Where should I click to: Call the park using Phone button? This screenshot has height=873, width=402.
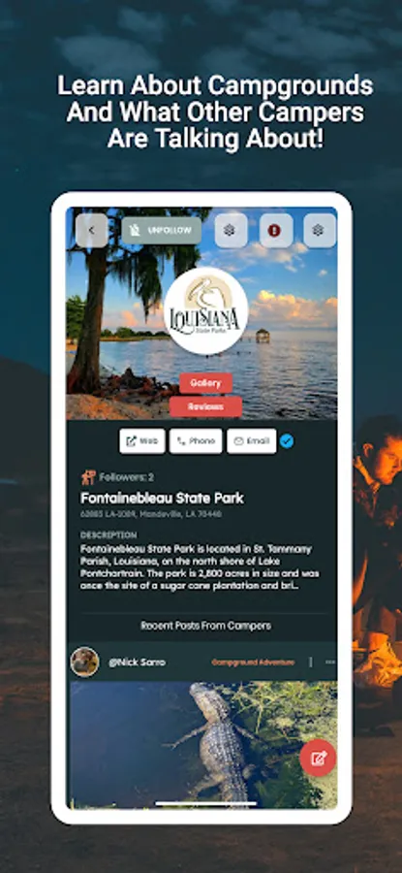pyautogui.click(x=196, y=441)
